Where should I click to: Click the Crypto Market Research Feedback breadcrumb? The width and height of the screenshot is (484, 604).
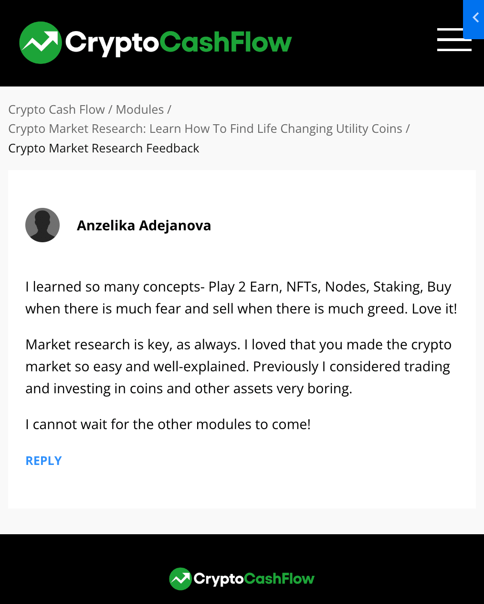[104, 149]
